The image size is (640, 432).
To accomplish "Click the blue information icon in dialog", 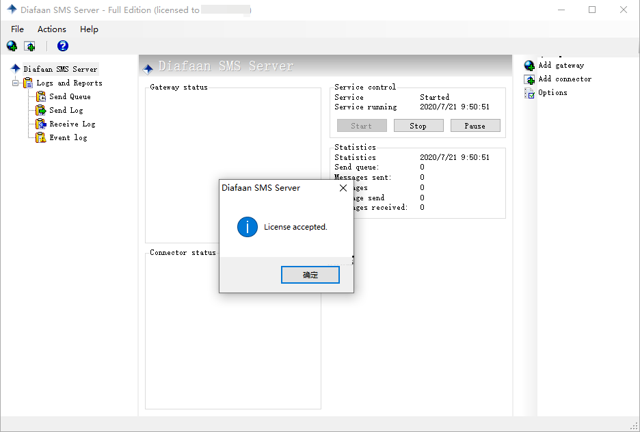I will coord(248,227).
